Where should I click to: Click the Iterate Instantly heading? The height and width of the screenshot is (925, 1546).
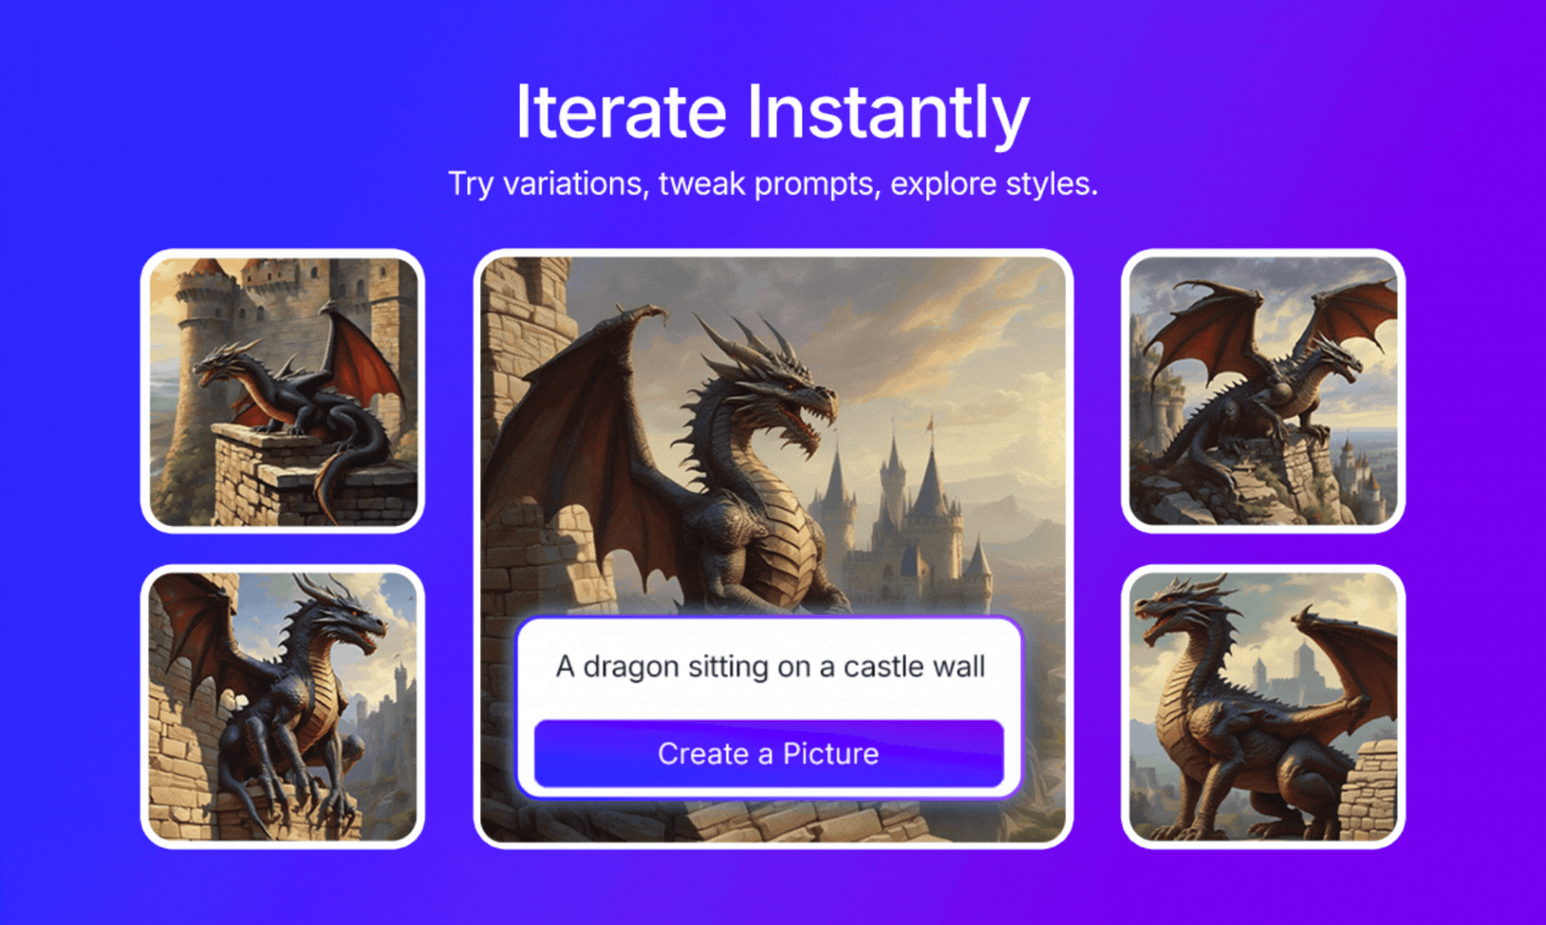pos(772,111)
